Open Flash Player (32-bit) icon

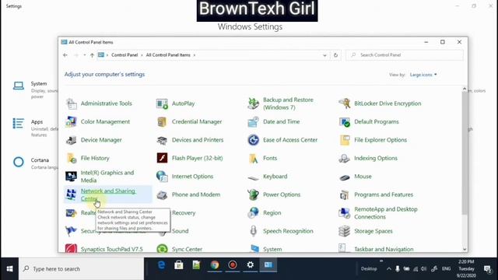pos(162,158)
